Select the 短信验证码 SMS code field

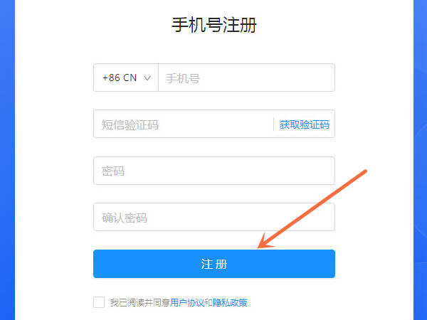click(x=183, y=124)
